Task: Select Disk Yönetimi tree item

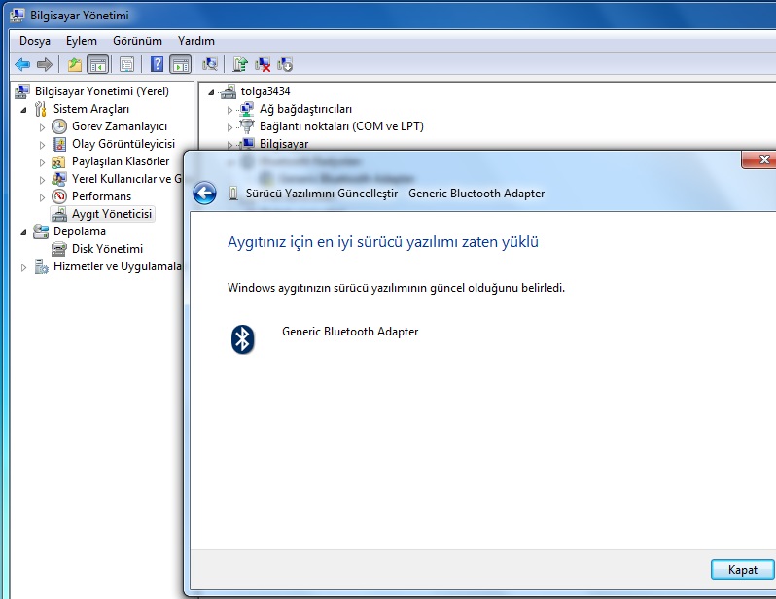Action: coord(107,249)
